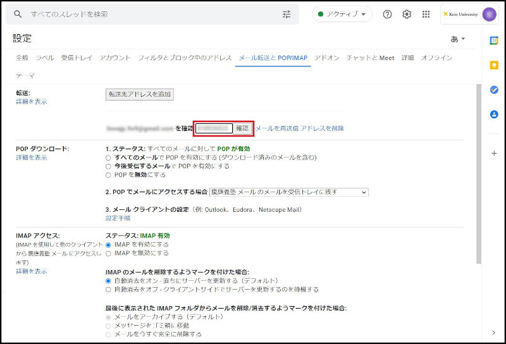
Task: Open the Google apps grid
Action: 426,14
